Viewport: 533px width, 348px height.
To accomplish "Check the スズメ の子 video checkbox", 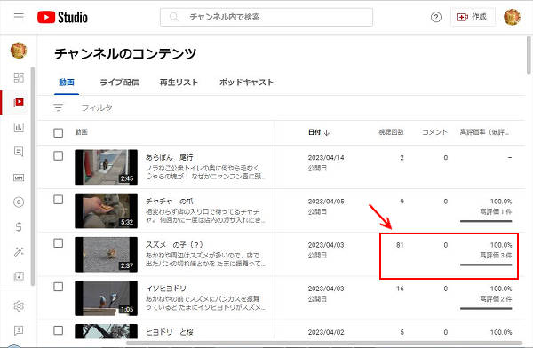I will pos(59,243).
